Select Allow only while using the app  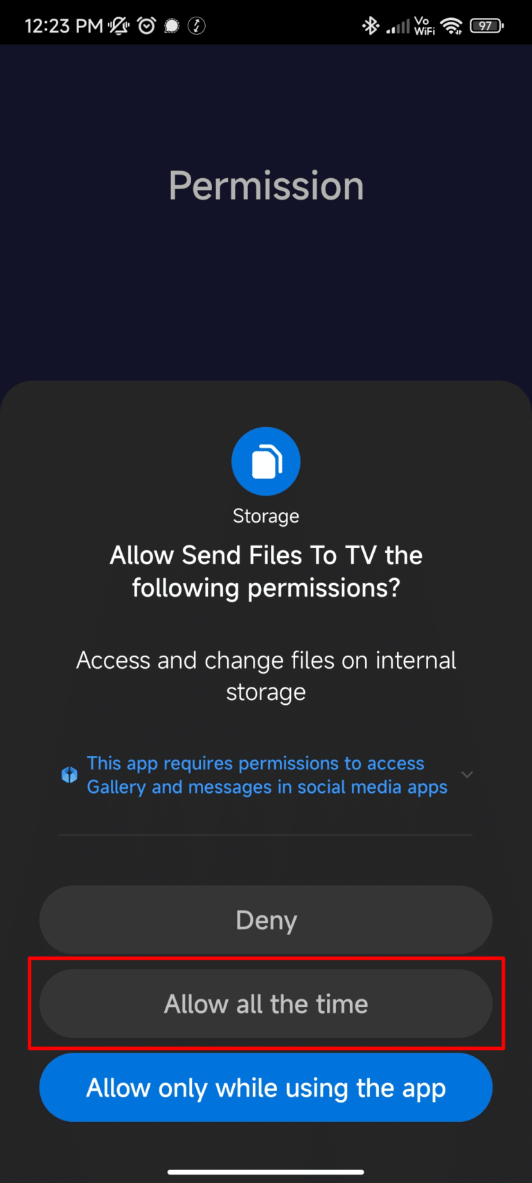(266, 1087)
